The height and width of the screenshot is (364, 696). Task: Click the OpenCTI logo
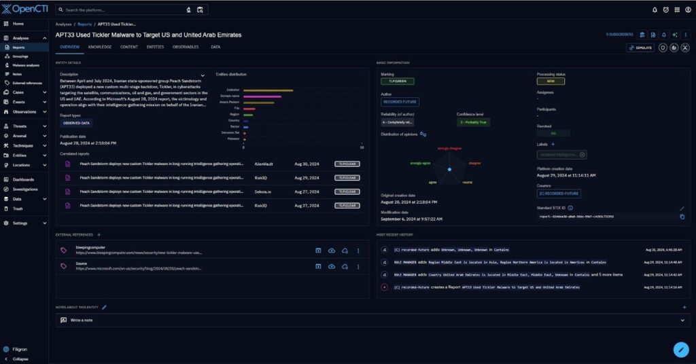25,9
